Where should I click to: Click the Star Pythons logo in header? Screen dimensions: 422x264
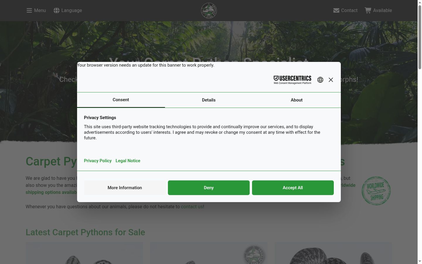click(x=209, y=11)
